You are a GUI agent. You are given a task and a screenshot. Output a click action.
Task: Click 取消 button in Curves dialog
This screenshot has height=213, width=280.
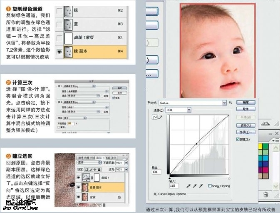tap(246, 109)
